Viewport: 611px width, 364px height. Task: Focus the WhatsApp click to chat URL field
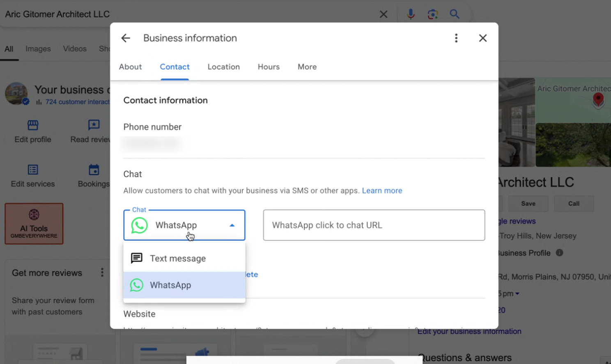click(x=374, y=225)
